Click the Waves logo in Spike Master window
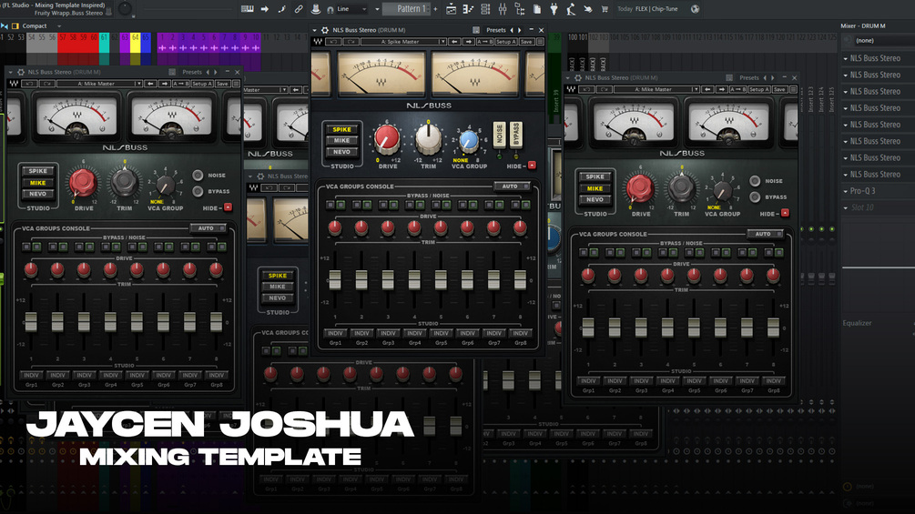 (x=318, y=42)
